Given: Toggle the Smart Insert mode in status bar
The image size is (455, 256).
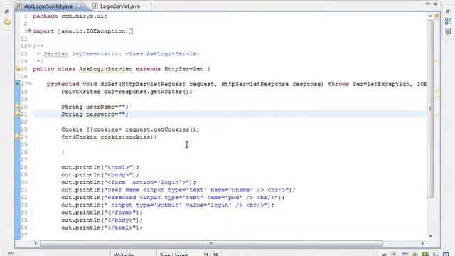Looking at the screenshot, I should 174,255.
